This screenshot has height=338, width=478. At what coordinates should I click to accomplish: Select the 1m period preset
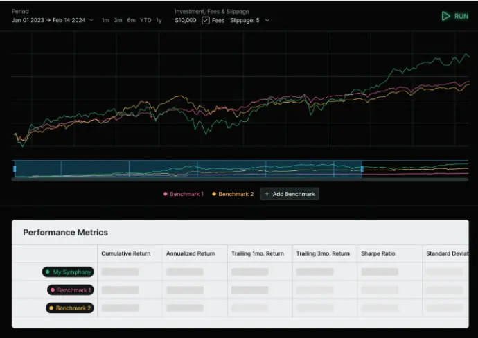pyautogui.click(x=105, y=20)
